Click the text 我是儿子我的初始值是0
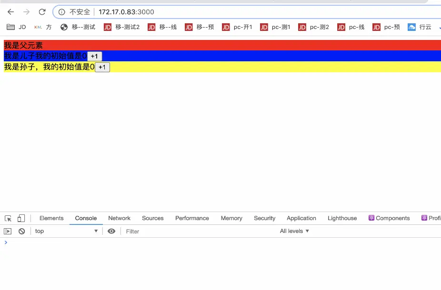 (x=45, y=56)
